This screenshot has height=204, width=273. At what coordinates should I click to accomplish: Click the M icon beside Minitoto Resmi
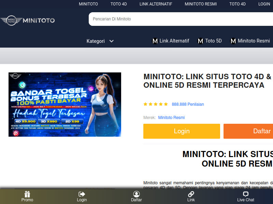click(233, 41)
